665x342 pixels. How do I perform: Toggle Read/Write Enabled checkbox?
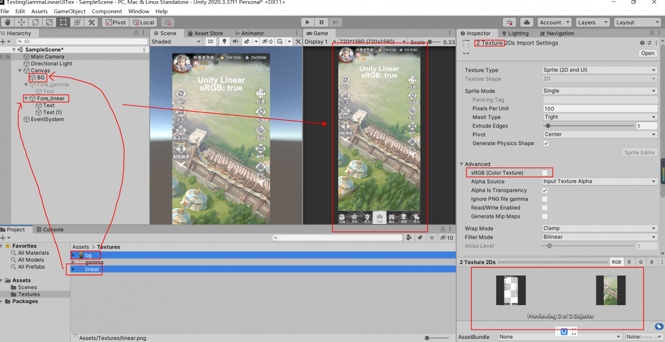(x=545, y=207)
